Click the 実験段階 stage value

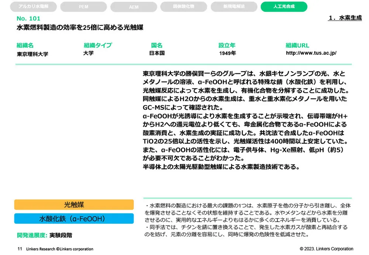[x=61, y=235]
